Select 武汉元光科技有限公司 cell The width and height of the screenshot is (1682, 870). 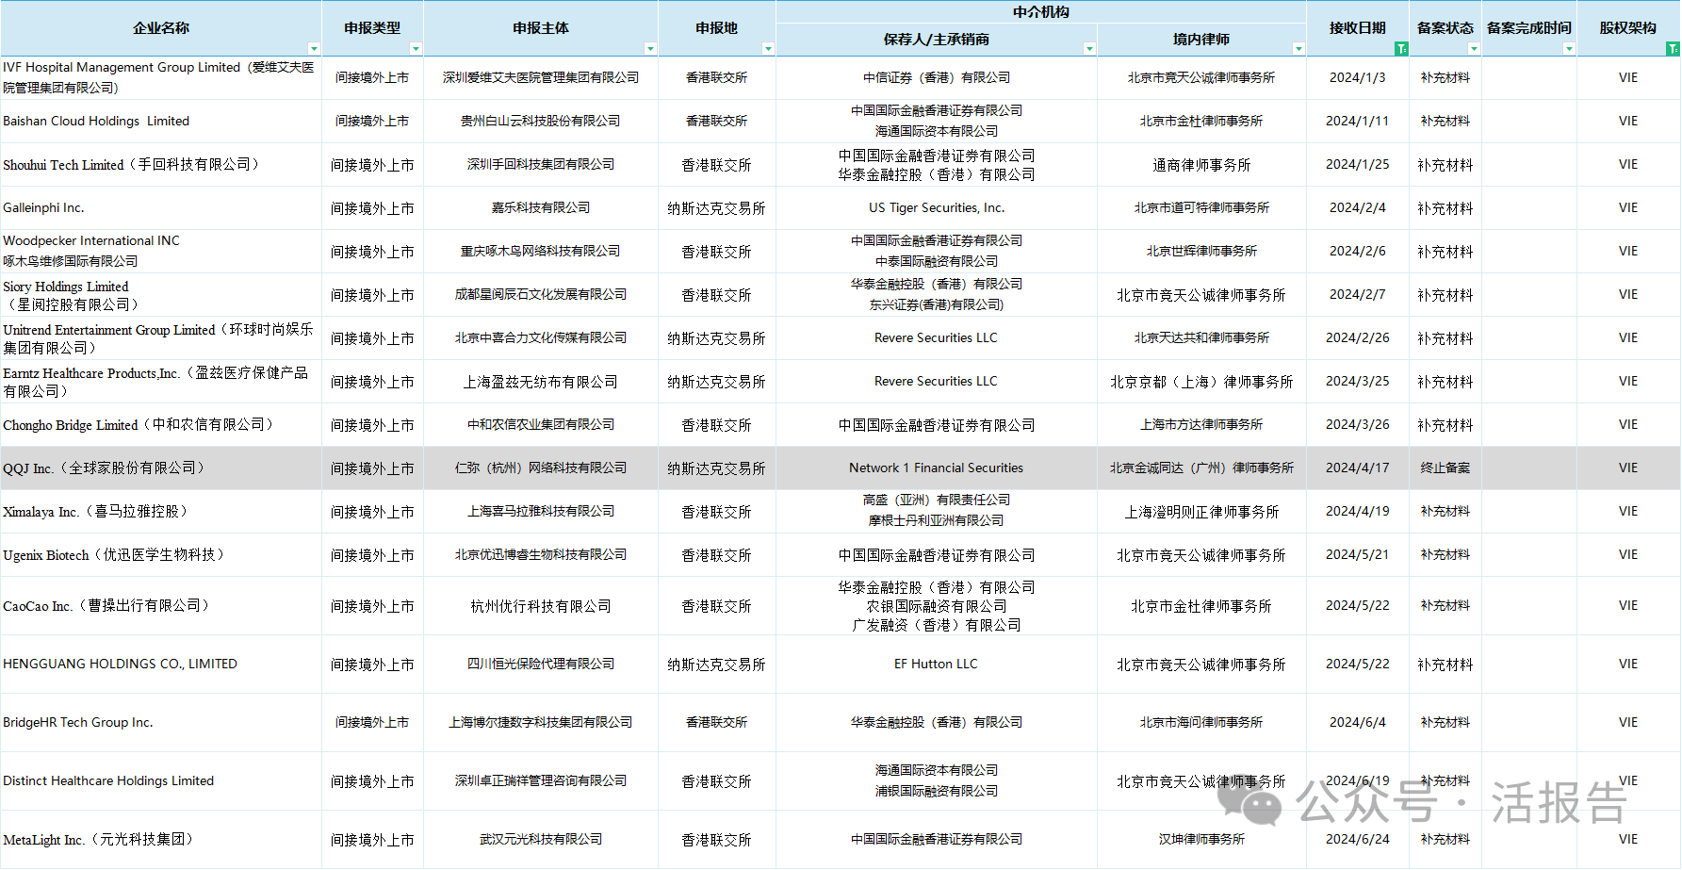tap(541, 840)
